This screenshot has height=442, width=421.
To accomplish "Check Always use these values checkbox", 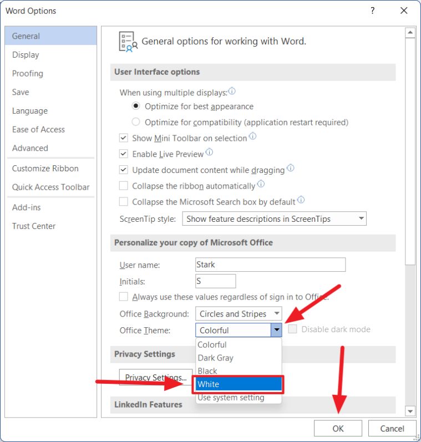I will (124, 297).
